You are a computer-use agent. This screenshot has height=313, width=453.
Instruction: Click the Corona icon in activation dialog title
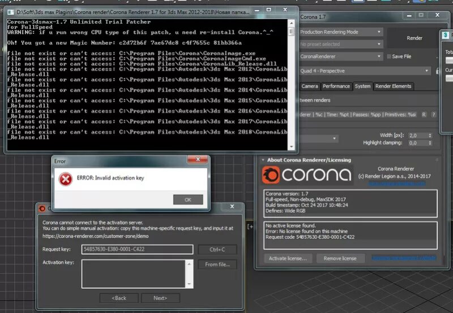[x=42, y=208]
